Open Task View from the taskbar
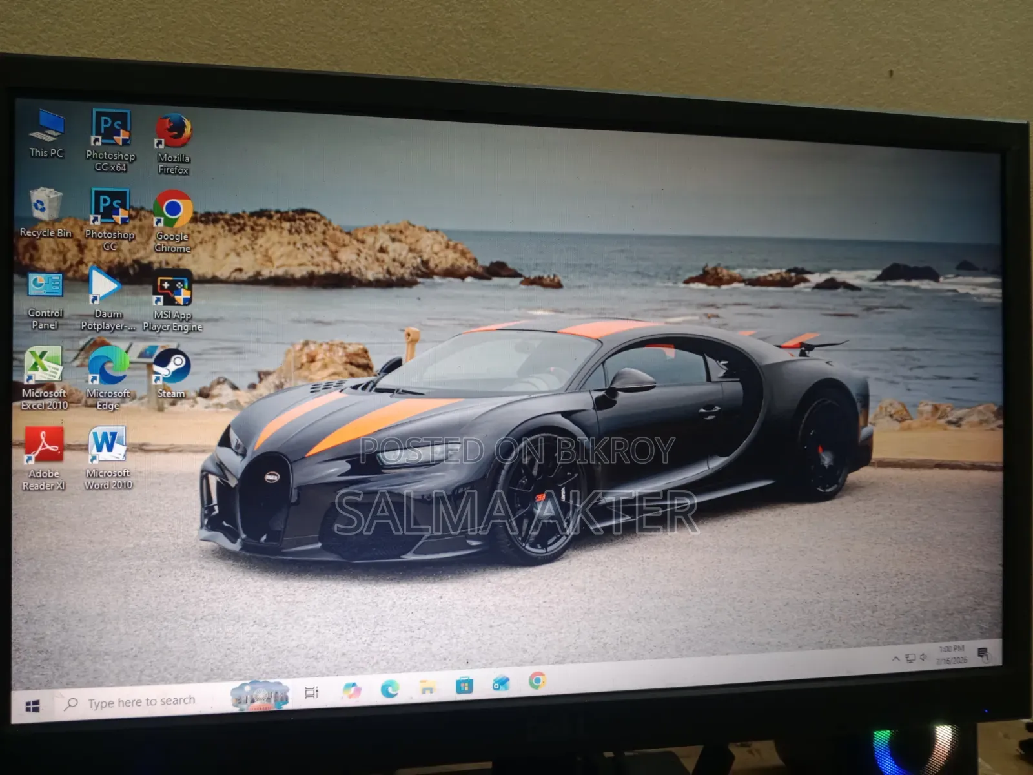1033x775 pixels. (311, 692)
